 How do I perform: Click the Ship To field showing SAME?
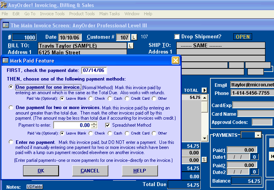(x=221, y=45)
